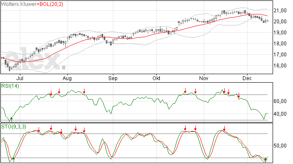Image resolution: width=293 pixels, height=164 pixels.
Task: Click the green buy arrow in STO panel near July
Action: (x=14, y=160)
